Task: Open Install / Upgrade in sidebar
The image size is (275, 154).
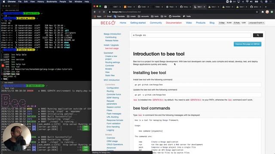Action: click(111, 45)
